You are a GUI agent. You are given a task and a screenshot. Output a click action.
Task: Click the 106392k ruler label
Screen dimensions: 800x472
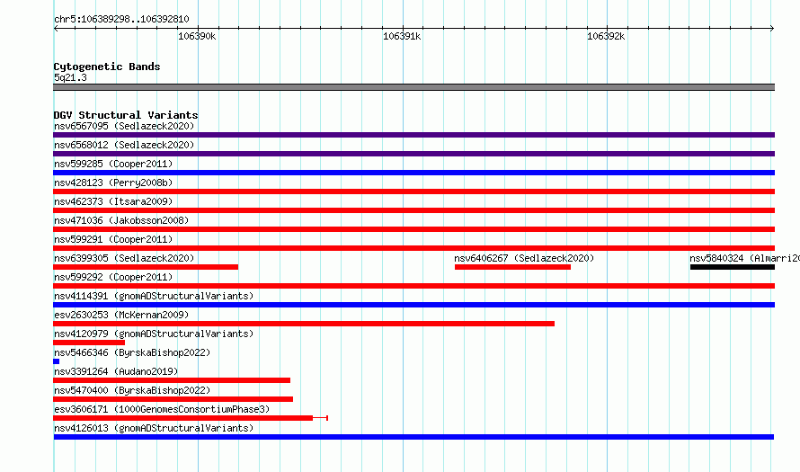click(606, 36)
